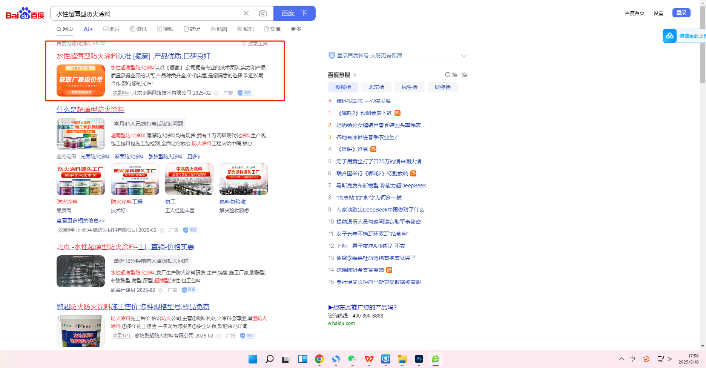The height and width of the screenshot is (368, 706).
Task: Open result 什么是超薄型防火涂料
Action: pos(91,110)
